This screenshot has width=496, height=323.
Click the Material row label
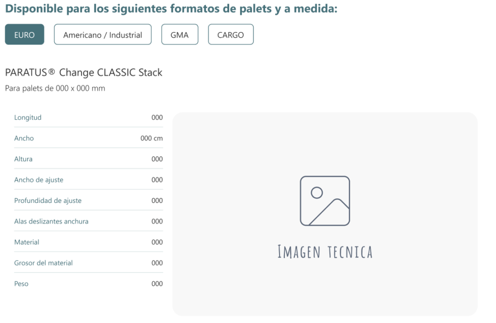27,243
